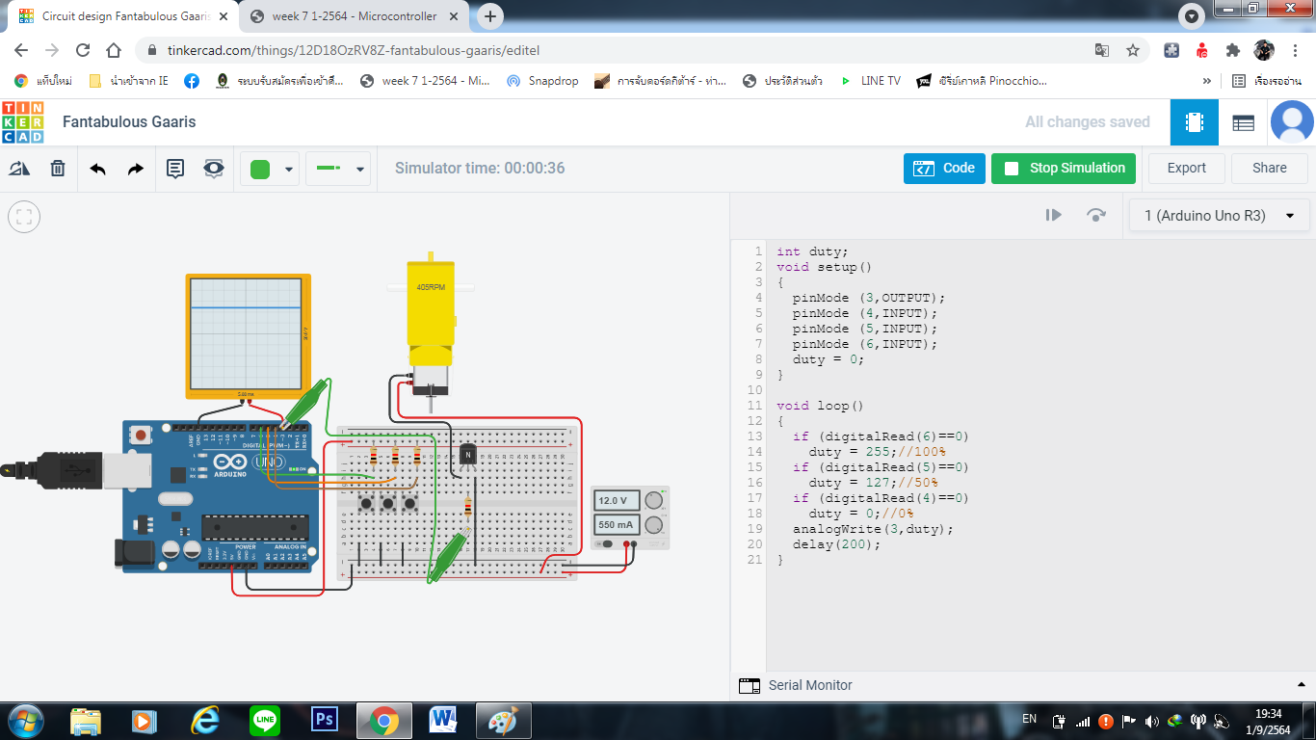Click the EN language indicator
Viewport: 1316px width, 740px height.
coord(1029,719)
